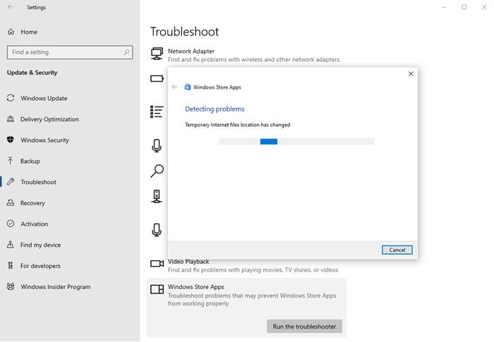Click the Backup arrow icon
494x342 pixels.
point(11,161)
